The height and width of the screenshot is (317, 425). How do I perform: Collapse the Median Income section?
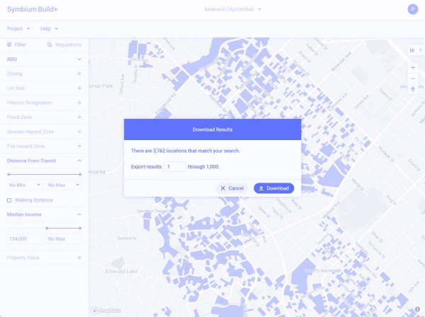point(79,214)
